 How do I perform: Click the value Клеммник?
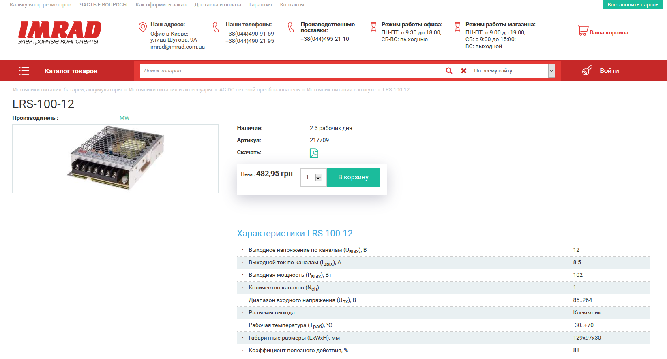(587, 312)
